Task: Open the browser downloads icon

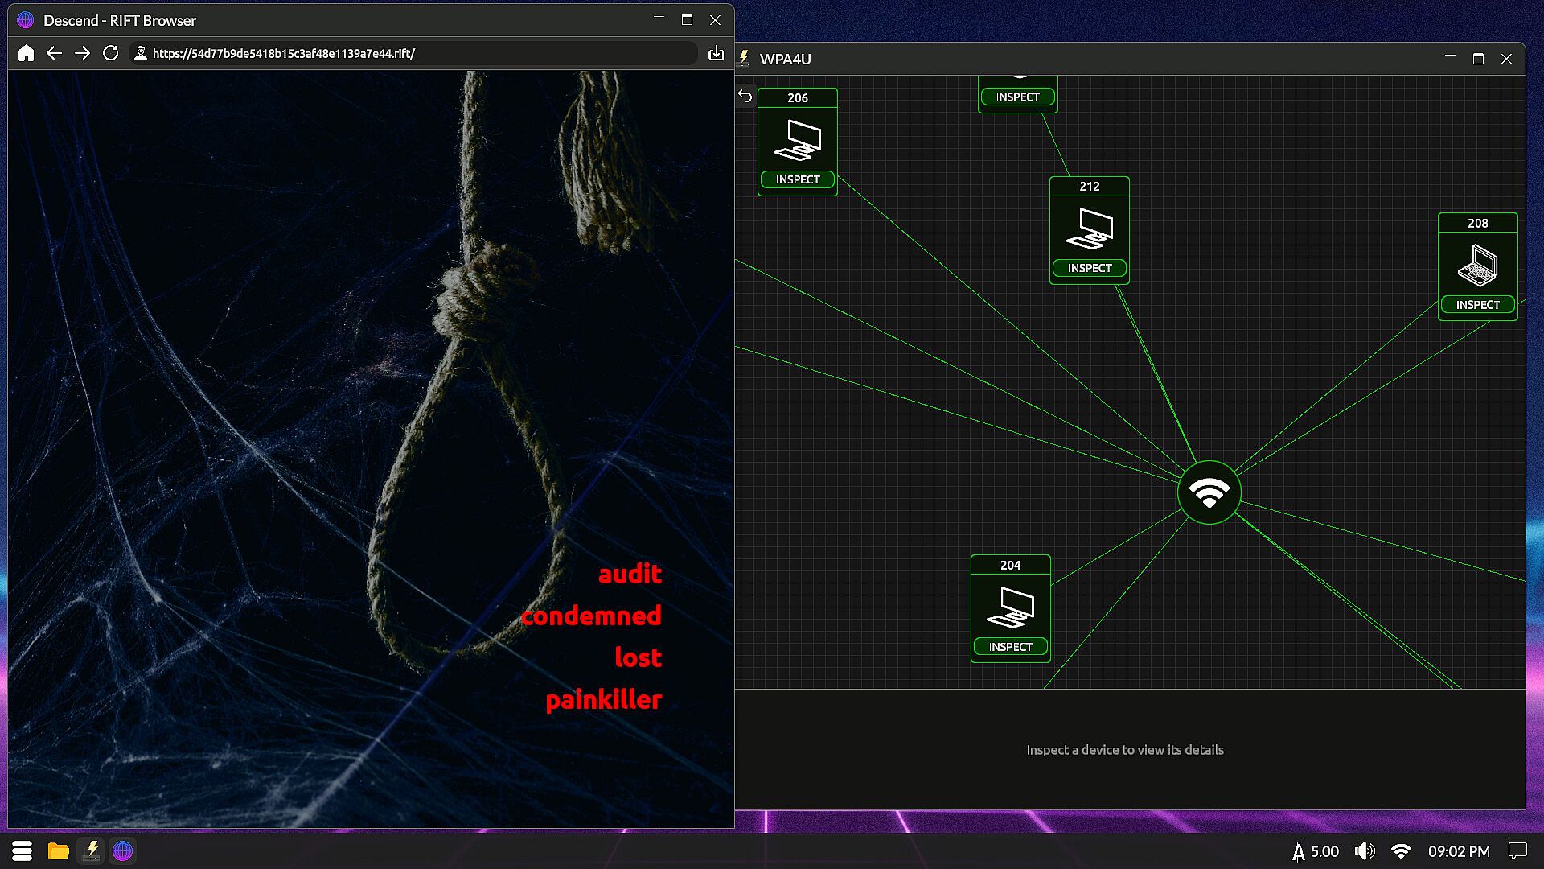Action: pos(716,53)
